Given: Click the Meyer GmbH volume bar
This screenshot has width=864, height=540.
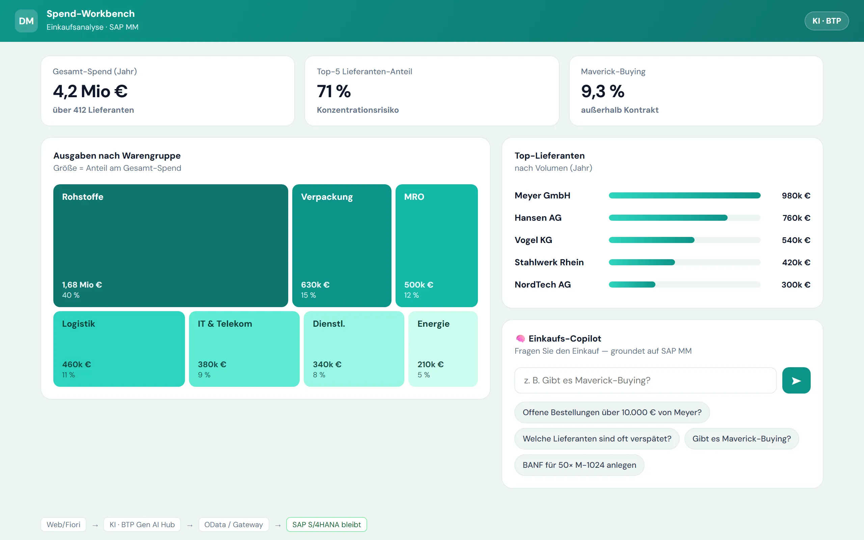Looking at the screenshot, I should 684,195.
